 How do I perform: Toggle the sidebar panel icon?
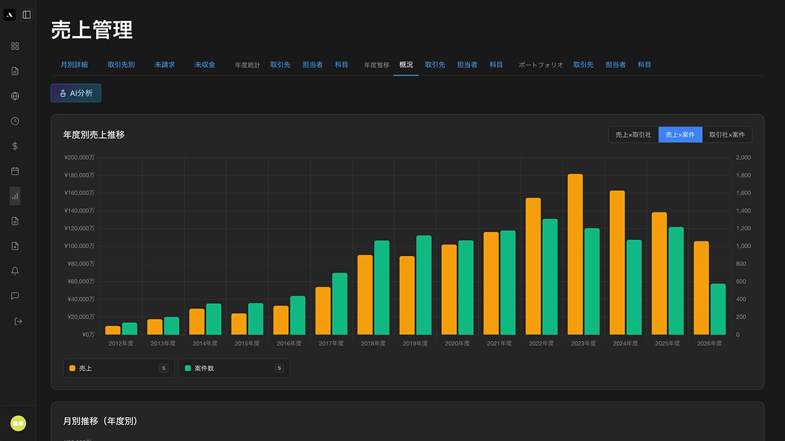(x=27, y=15)
